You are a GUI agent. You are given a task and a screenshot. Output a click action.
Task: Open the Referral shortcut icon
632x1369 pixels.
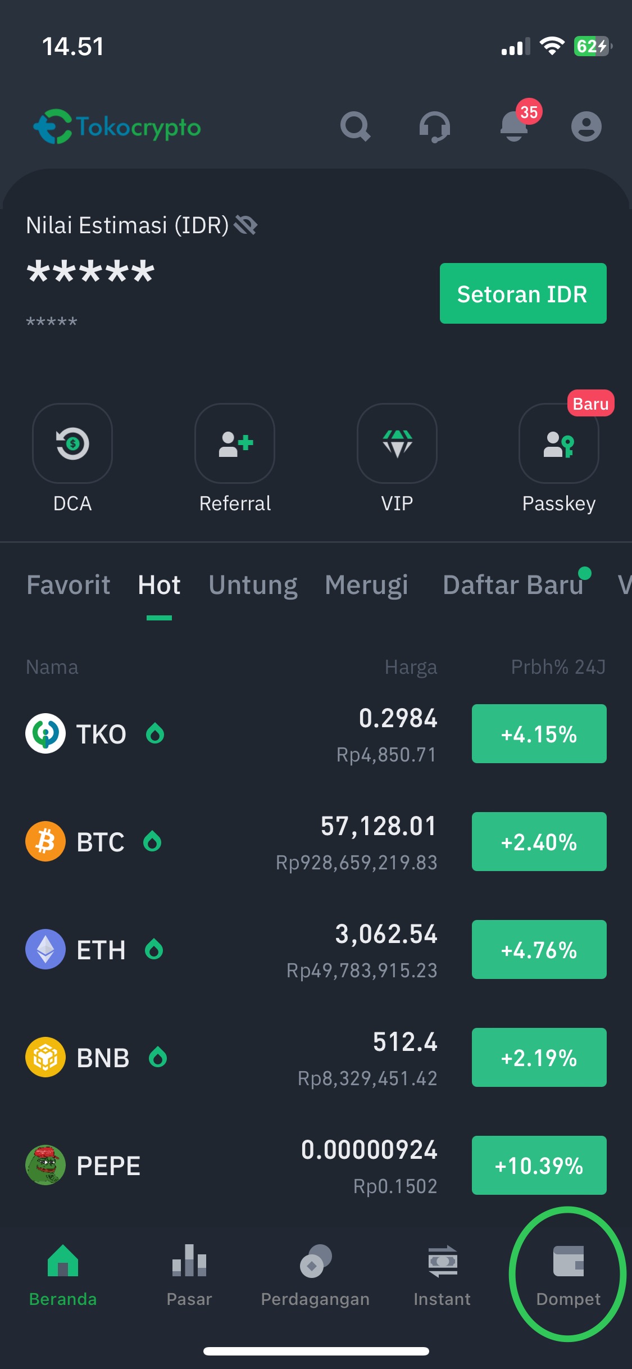point(235,443)
